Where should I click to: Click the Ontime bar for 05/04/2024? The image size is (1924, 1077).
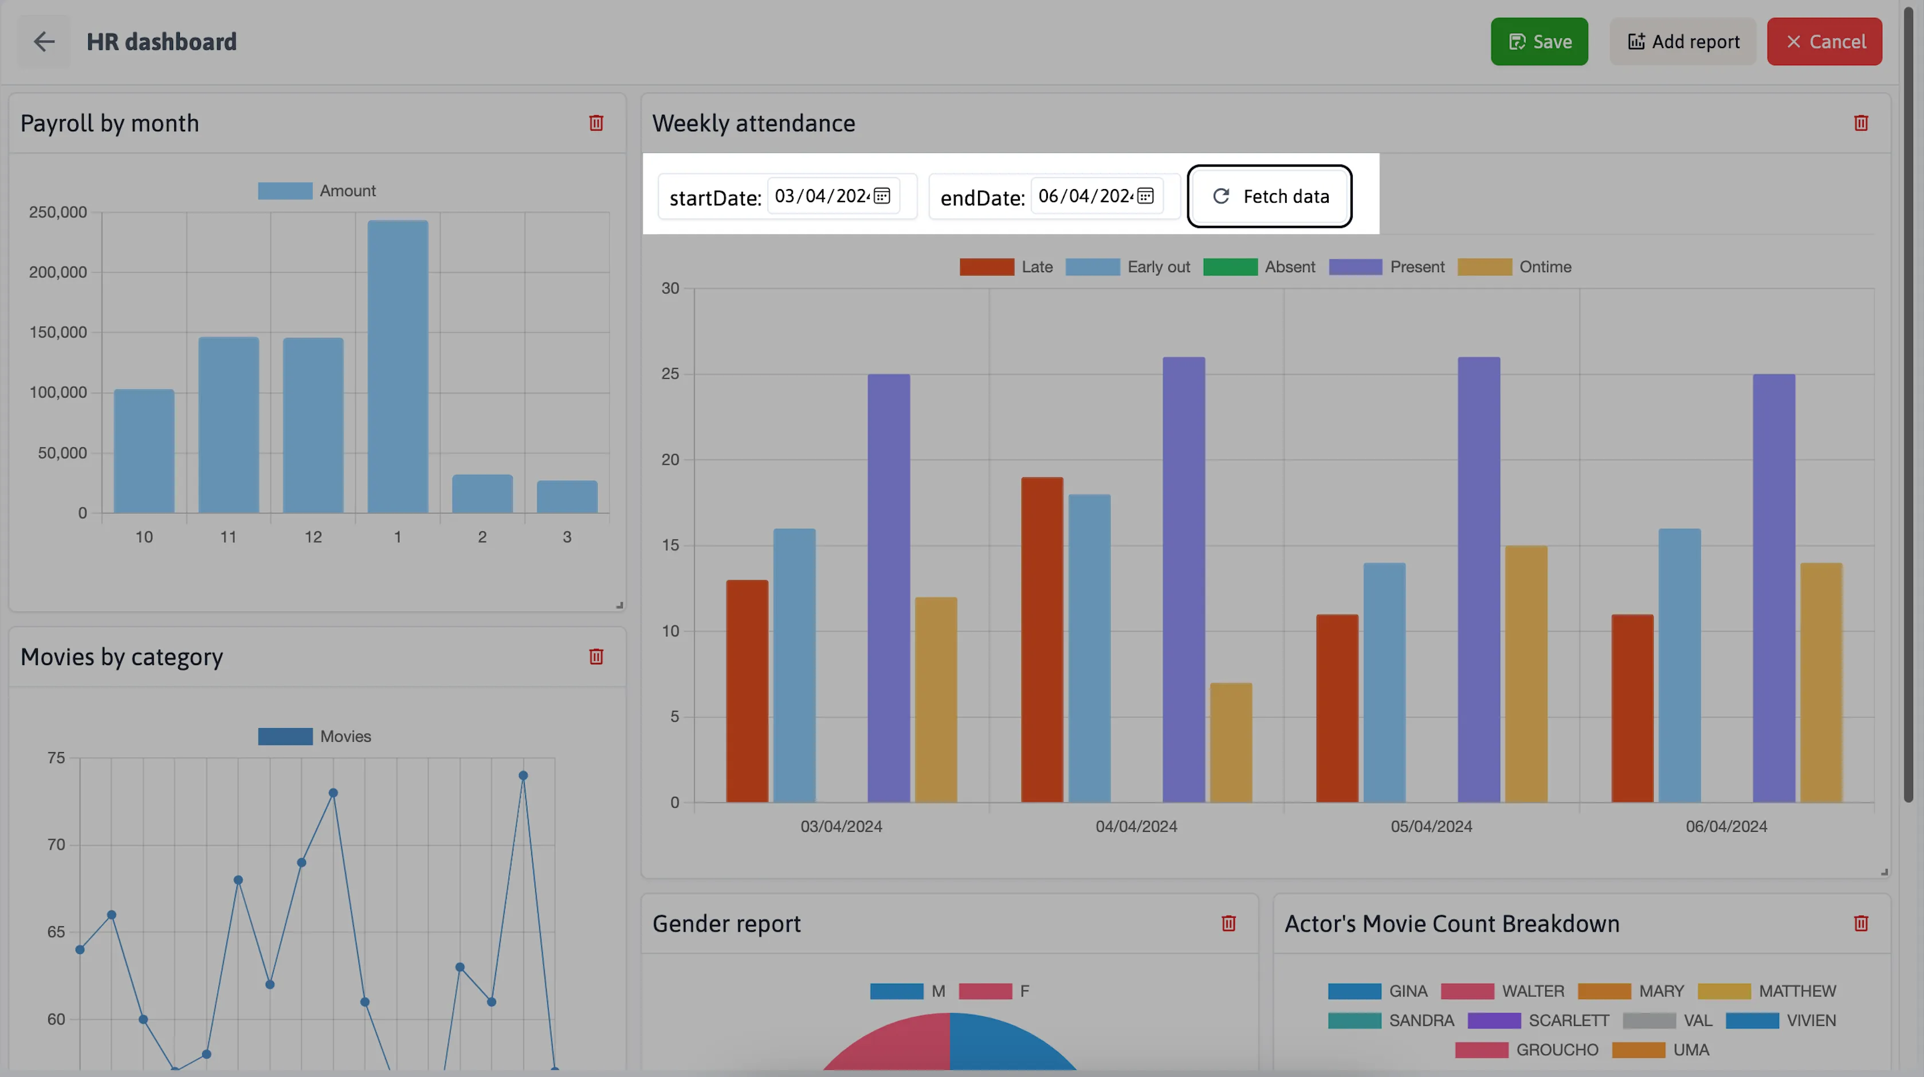(x=1526, y=674)
